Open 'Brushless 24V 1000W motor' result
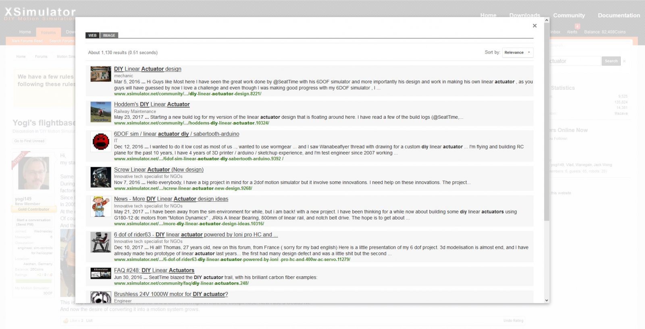This screenshot has height=329, width=645. coord(171,294)
